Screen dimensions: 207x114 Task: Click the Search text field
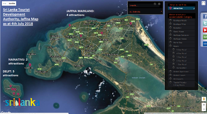(x=140, y=5)
